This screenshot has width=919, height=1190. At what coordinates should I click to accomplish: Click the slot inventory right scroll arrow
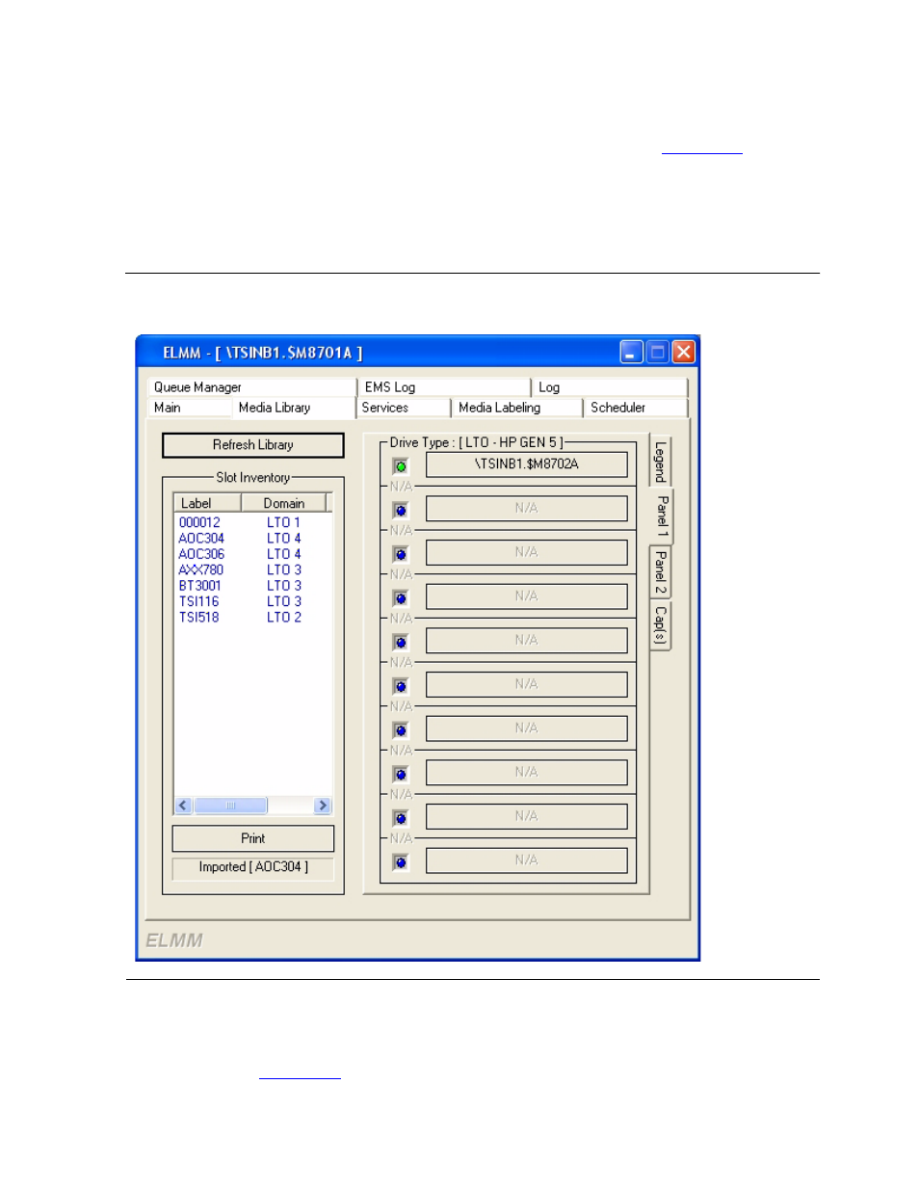323,806
